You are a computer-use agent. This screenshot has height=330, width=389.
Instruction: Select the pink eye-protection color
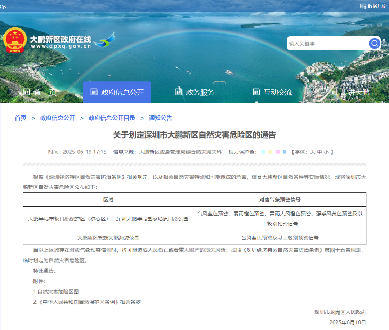click(x=277, y=152)
